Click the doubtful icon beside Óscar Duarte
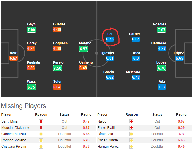The width and height of the screenshot is (193, 152). [x=131, y=140]
